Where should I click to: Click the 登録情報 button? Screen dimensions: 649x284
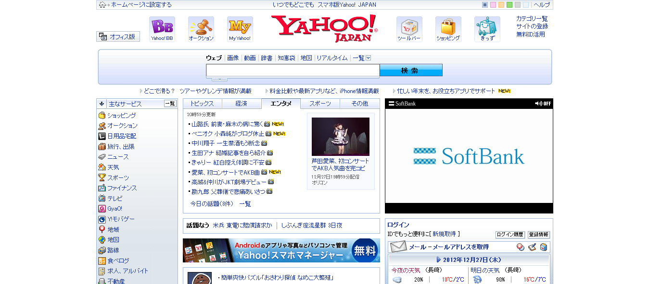[539, 235]
